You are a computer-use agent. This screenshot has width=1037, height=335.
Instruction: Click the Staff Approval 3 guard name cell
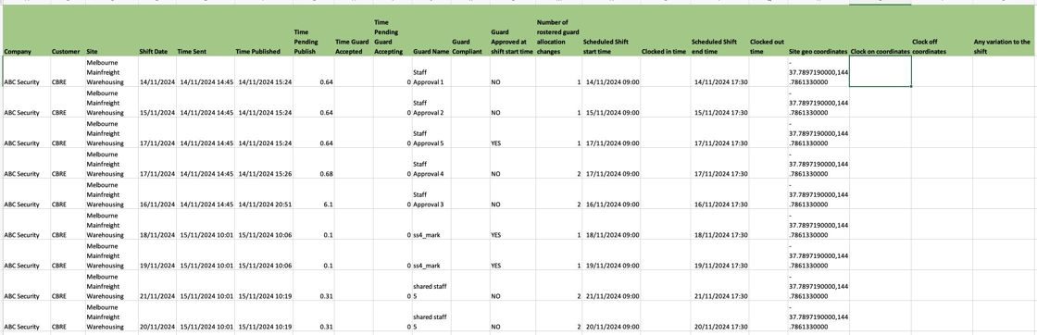pyautogui.click(x=431, y=194)
